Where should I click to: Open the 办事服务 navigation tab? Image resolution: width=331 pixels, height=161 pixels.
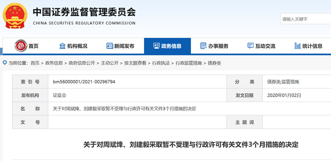(214, 46)
